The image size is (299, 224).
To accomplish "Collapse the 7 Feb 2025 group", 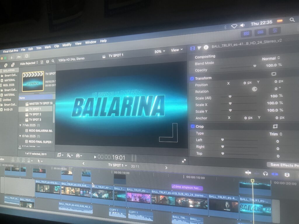I will (20, 125).
